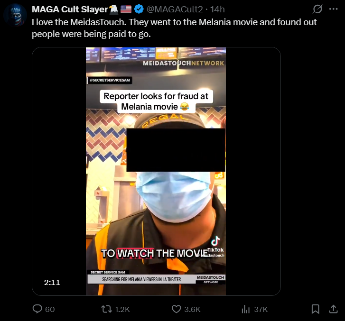Click the blue verified checkmark badge
Image resolution: width=345 pixels, height=321 pixels.
tap(139, 9)
